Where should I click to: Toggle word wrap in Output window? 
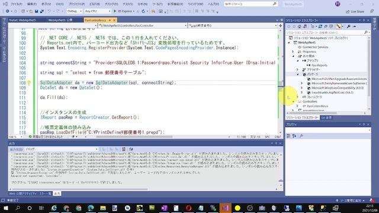(x=131, y=149)
